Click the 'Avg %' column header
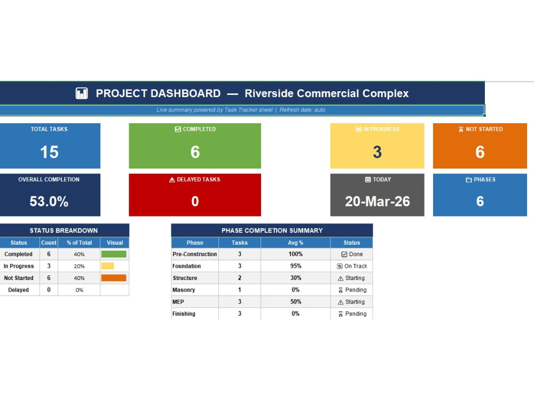This screenshot has height=400, width=534. 296,243
